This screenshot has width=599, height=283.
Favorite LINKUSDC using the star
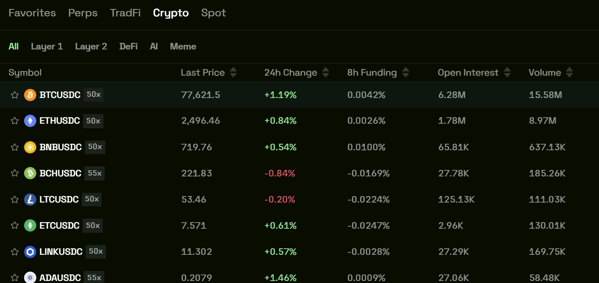tap(15, 252)
